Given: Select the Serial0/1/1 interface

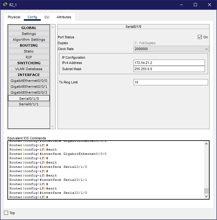Looking at the screenshot, I should pyautogui.click(x=29, y=104).
